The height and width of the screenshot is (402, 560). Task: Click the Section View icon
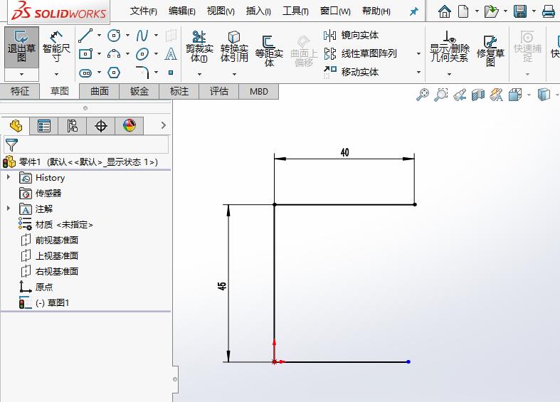click(x=478, y=95)
